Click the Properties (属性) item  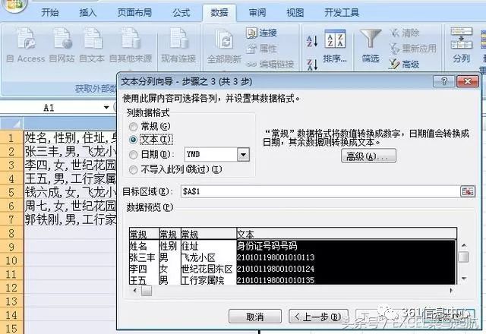tap(261, 49)
